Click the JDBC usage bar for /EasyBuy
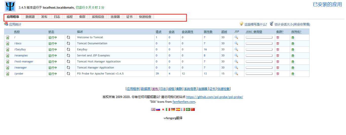346x135 pixels. pyautogui.click(x=259, y=49)
